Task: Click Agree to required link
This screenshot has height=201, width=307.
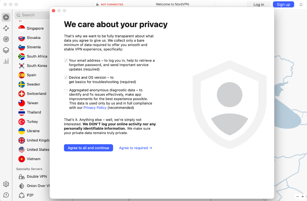Action: pos(136,148)
